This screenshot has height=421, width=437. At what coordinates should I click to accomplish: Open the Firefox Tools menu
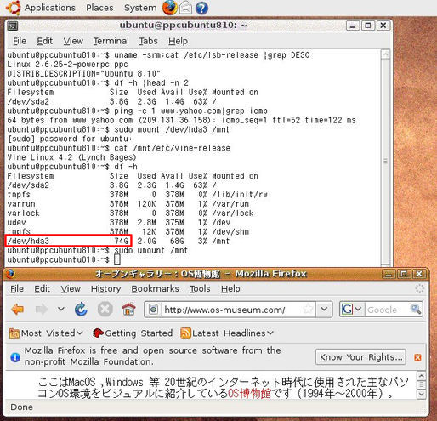tap(200, 289)
